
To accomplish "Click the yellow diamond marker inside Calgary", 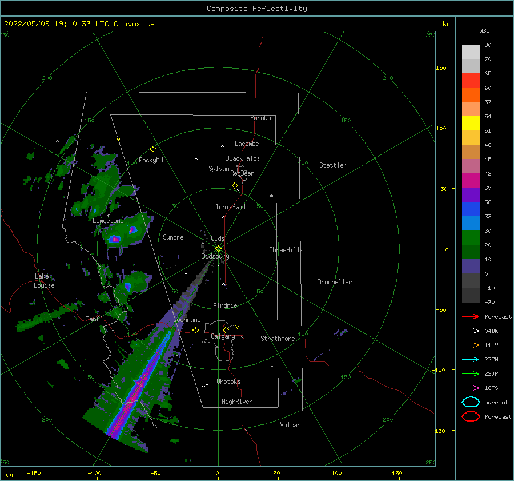I will tap(226, 329).
